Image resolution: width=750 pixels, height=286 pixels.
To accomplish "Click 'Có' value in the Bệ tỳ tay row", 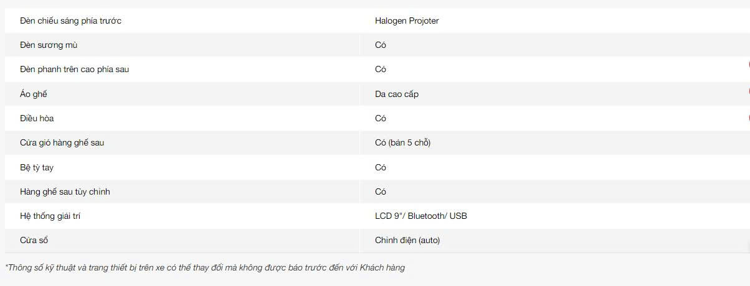I will pos(381,167).
